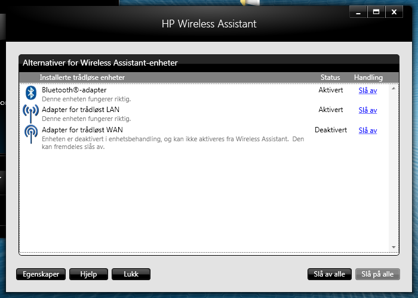Click Slå av alle to disable all devices
418x298 pixels.
click(x=329, y=274)
